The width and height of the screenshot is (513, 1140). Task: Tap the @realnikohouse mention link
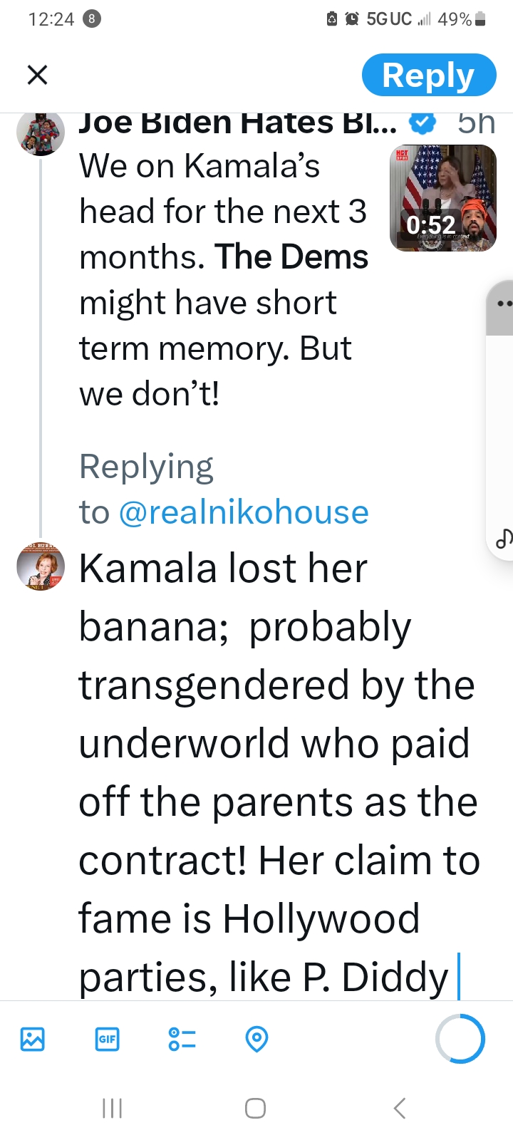tap(244, 512)
